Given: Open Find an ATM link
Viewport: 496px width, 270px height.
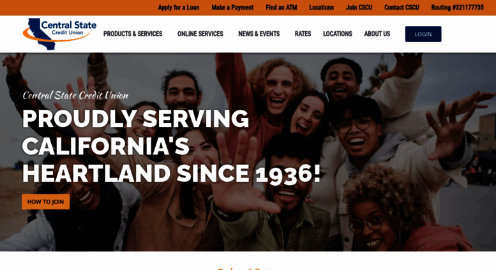Looking at the screenshot, I should [x=282, y=8].
